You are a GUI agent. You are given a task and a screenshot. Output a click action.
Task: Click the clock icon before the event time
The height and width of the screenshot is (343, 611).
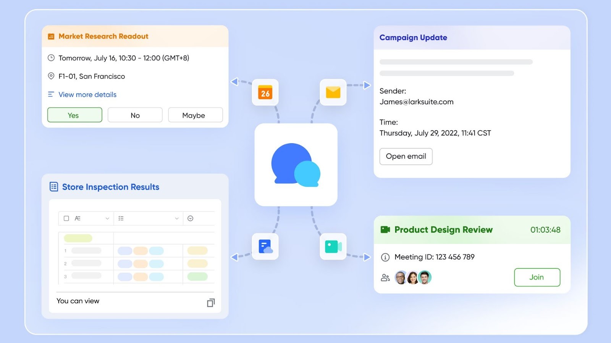coord(51,58)
